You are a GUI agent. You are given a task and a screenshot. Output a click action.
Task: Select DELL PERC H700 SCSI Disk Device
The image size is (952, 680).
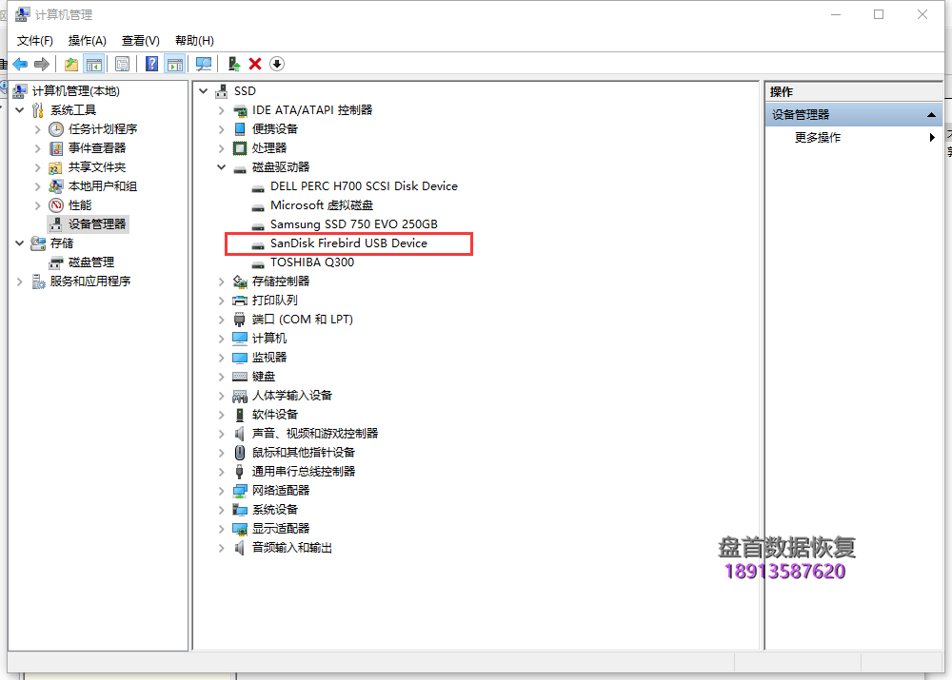pos(364,186)
